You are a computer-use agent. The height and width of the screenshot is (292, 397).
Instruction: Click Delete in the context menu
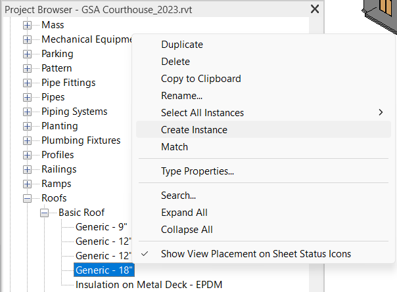coord(175,62)
